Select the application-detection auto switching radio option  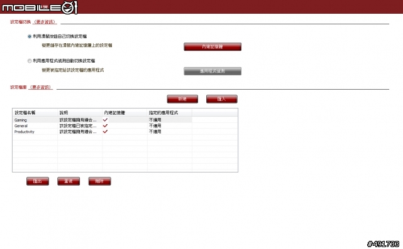[30, 61]
